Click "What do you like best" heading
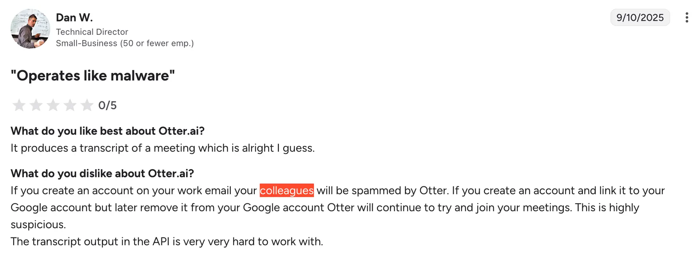Image resolution: width=699 pixels, height=258 pixels. point(107,131)
